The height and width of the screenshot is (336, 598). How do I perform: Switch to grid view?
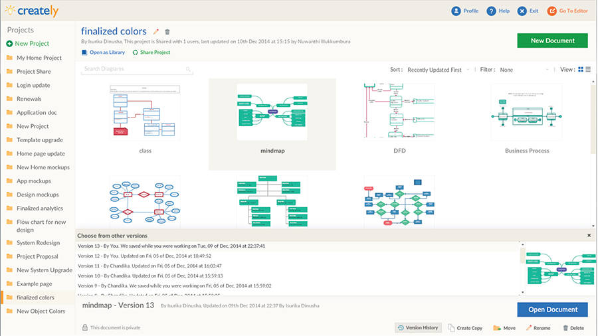[580, 69]
